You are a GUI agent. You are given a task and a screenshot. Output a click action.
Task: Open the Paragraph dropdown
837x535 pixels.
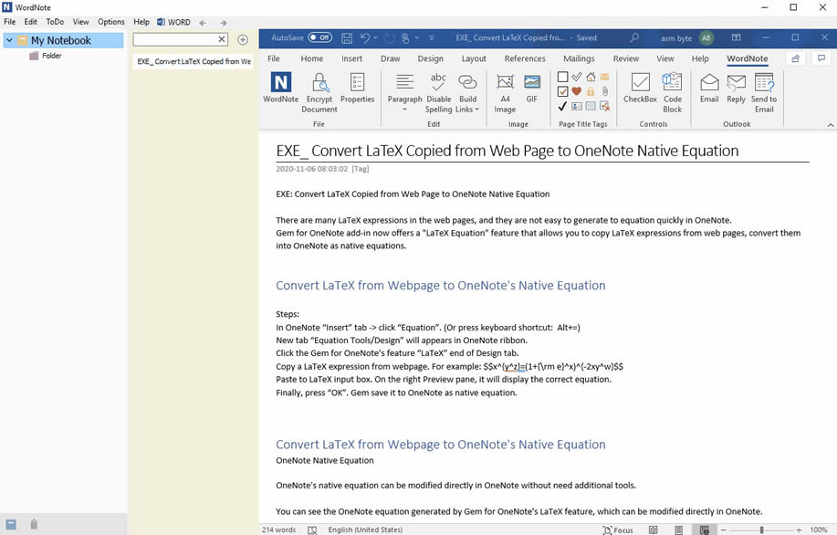pyautogui.click(x=404, y=94)
